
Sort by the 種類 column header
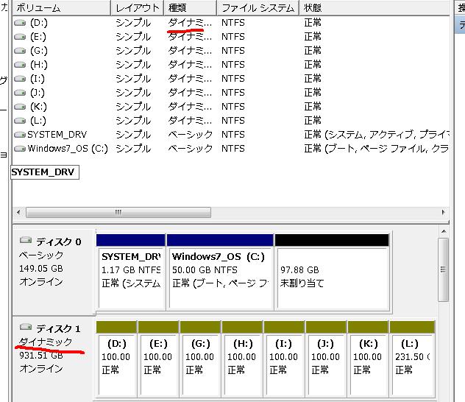point(190,7)
